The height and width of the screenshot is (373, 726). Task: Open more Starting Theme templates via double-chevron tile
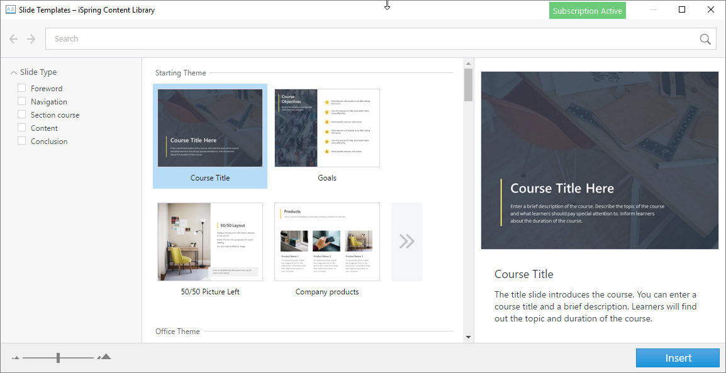tap(407, 242)
